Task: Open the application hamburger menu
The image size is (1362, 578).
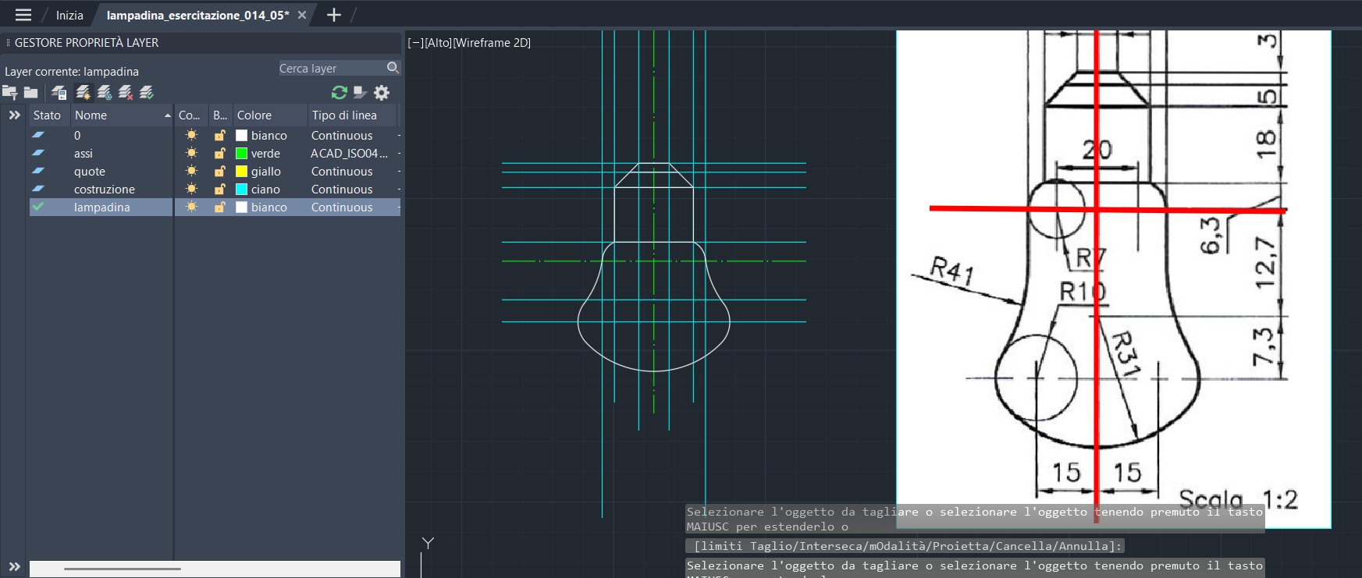Action: (23, 15)
